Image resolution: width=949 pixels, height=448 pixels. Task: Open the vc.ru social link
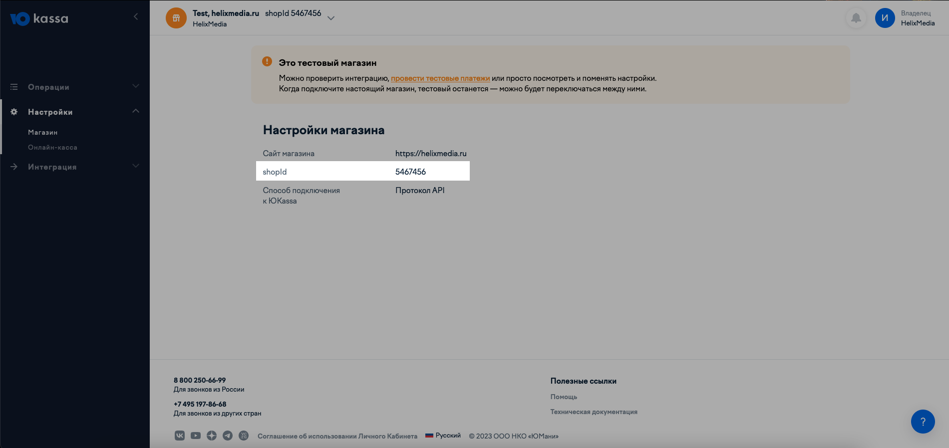pos(244,436)
